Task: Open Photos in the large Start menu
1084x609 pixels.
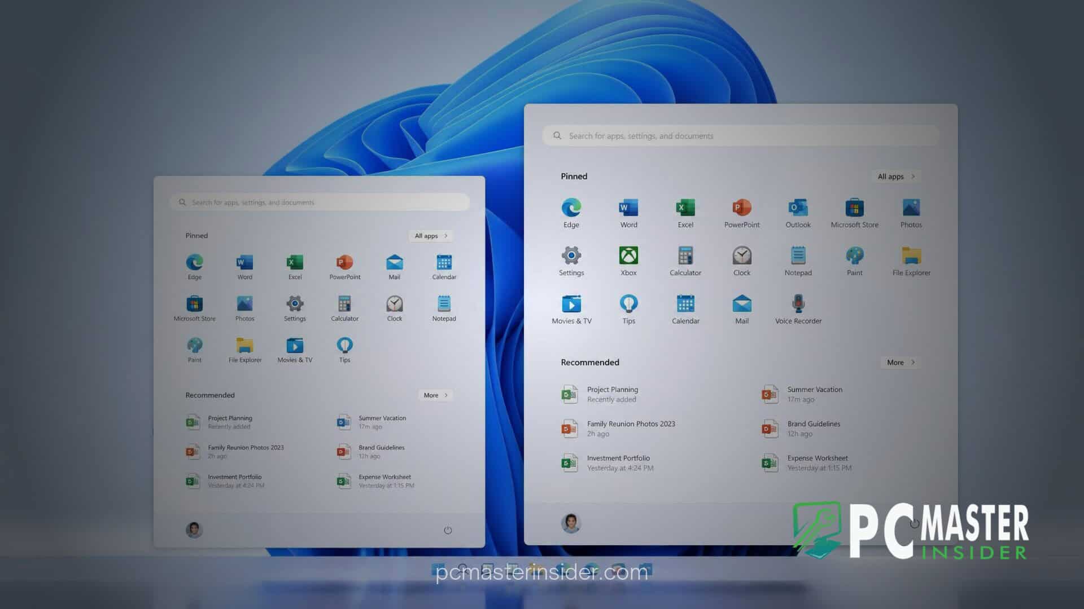Action: [x=911, y=213]
